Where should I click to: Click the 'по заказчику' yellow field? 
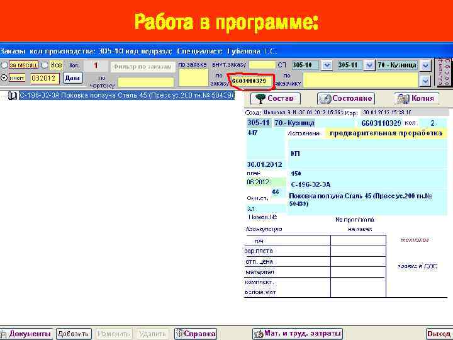pos(361,80)
